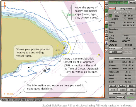
Task: Toggle North-up orientation N button
Action: coord(106,11)
